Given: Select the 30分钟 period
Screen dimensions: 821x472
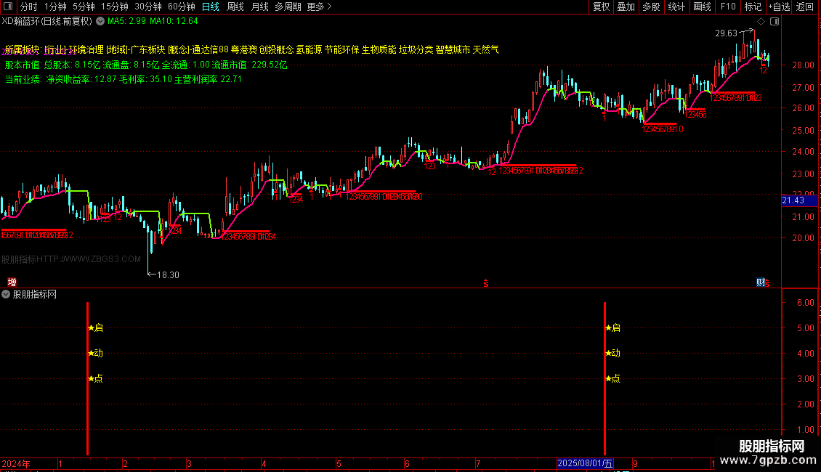Looking at the screenshot, I should pos(148,7).
